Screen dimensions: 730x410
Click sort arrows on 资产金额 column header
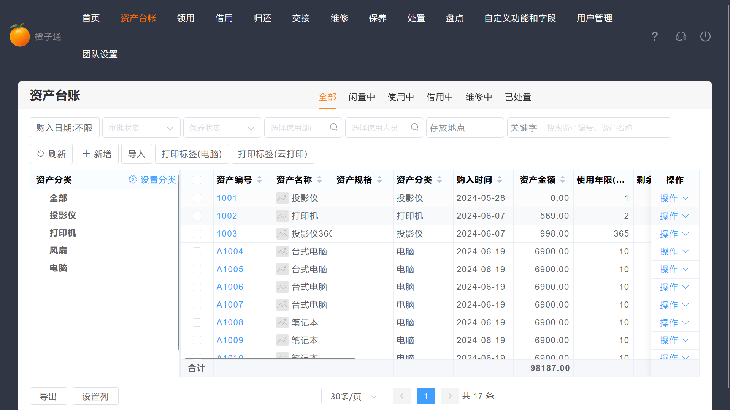point(562,180)
